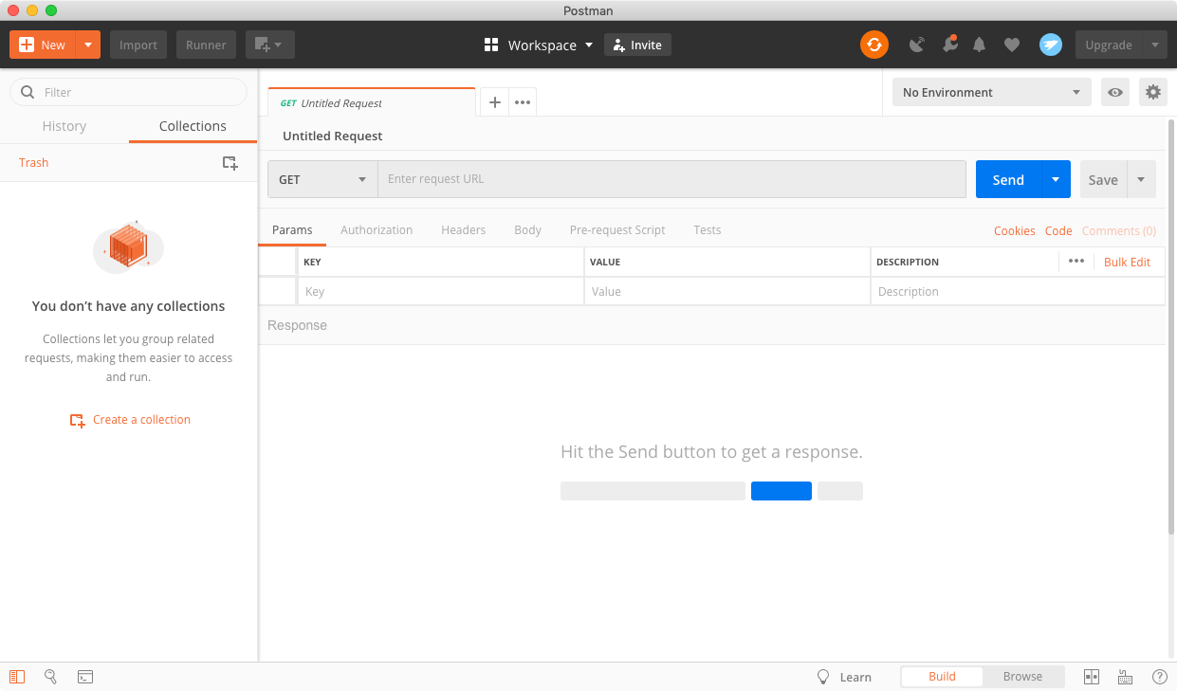Open environment settings gear icon

point(1152,92)
